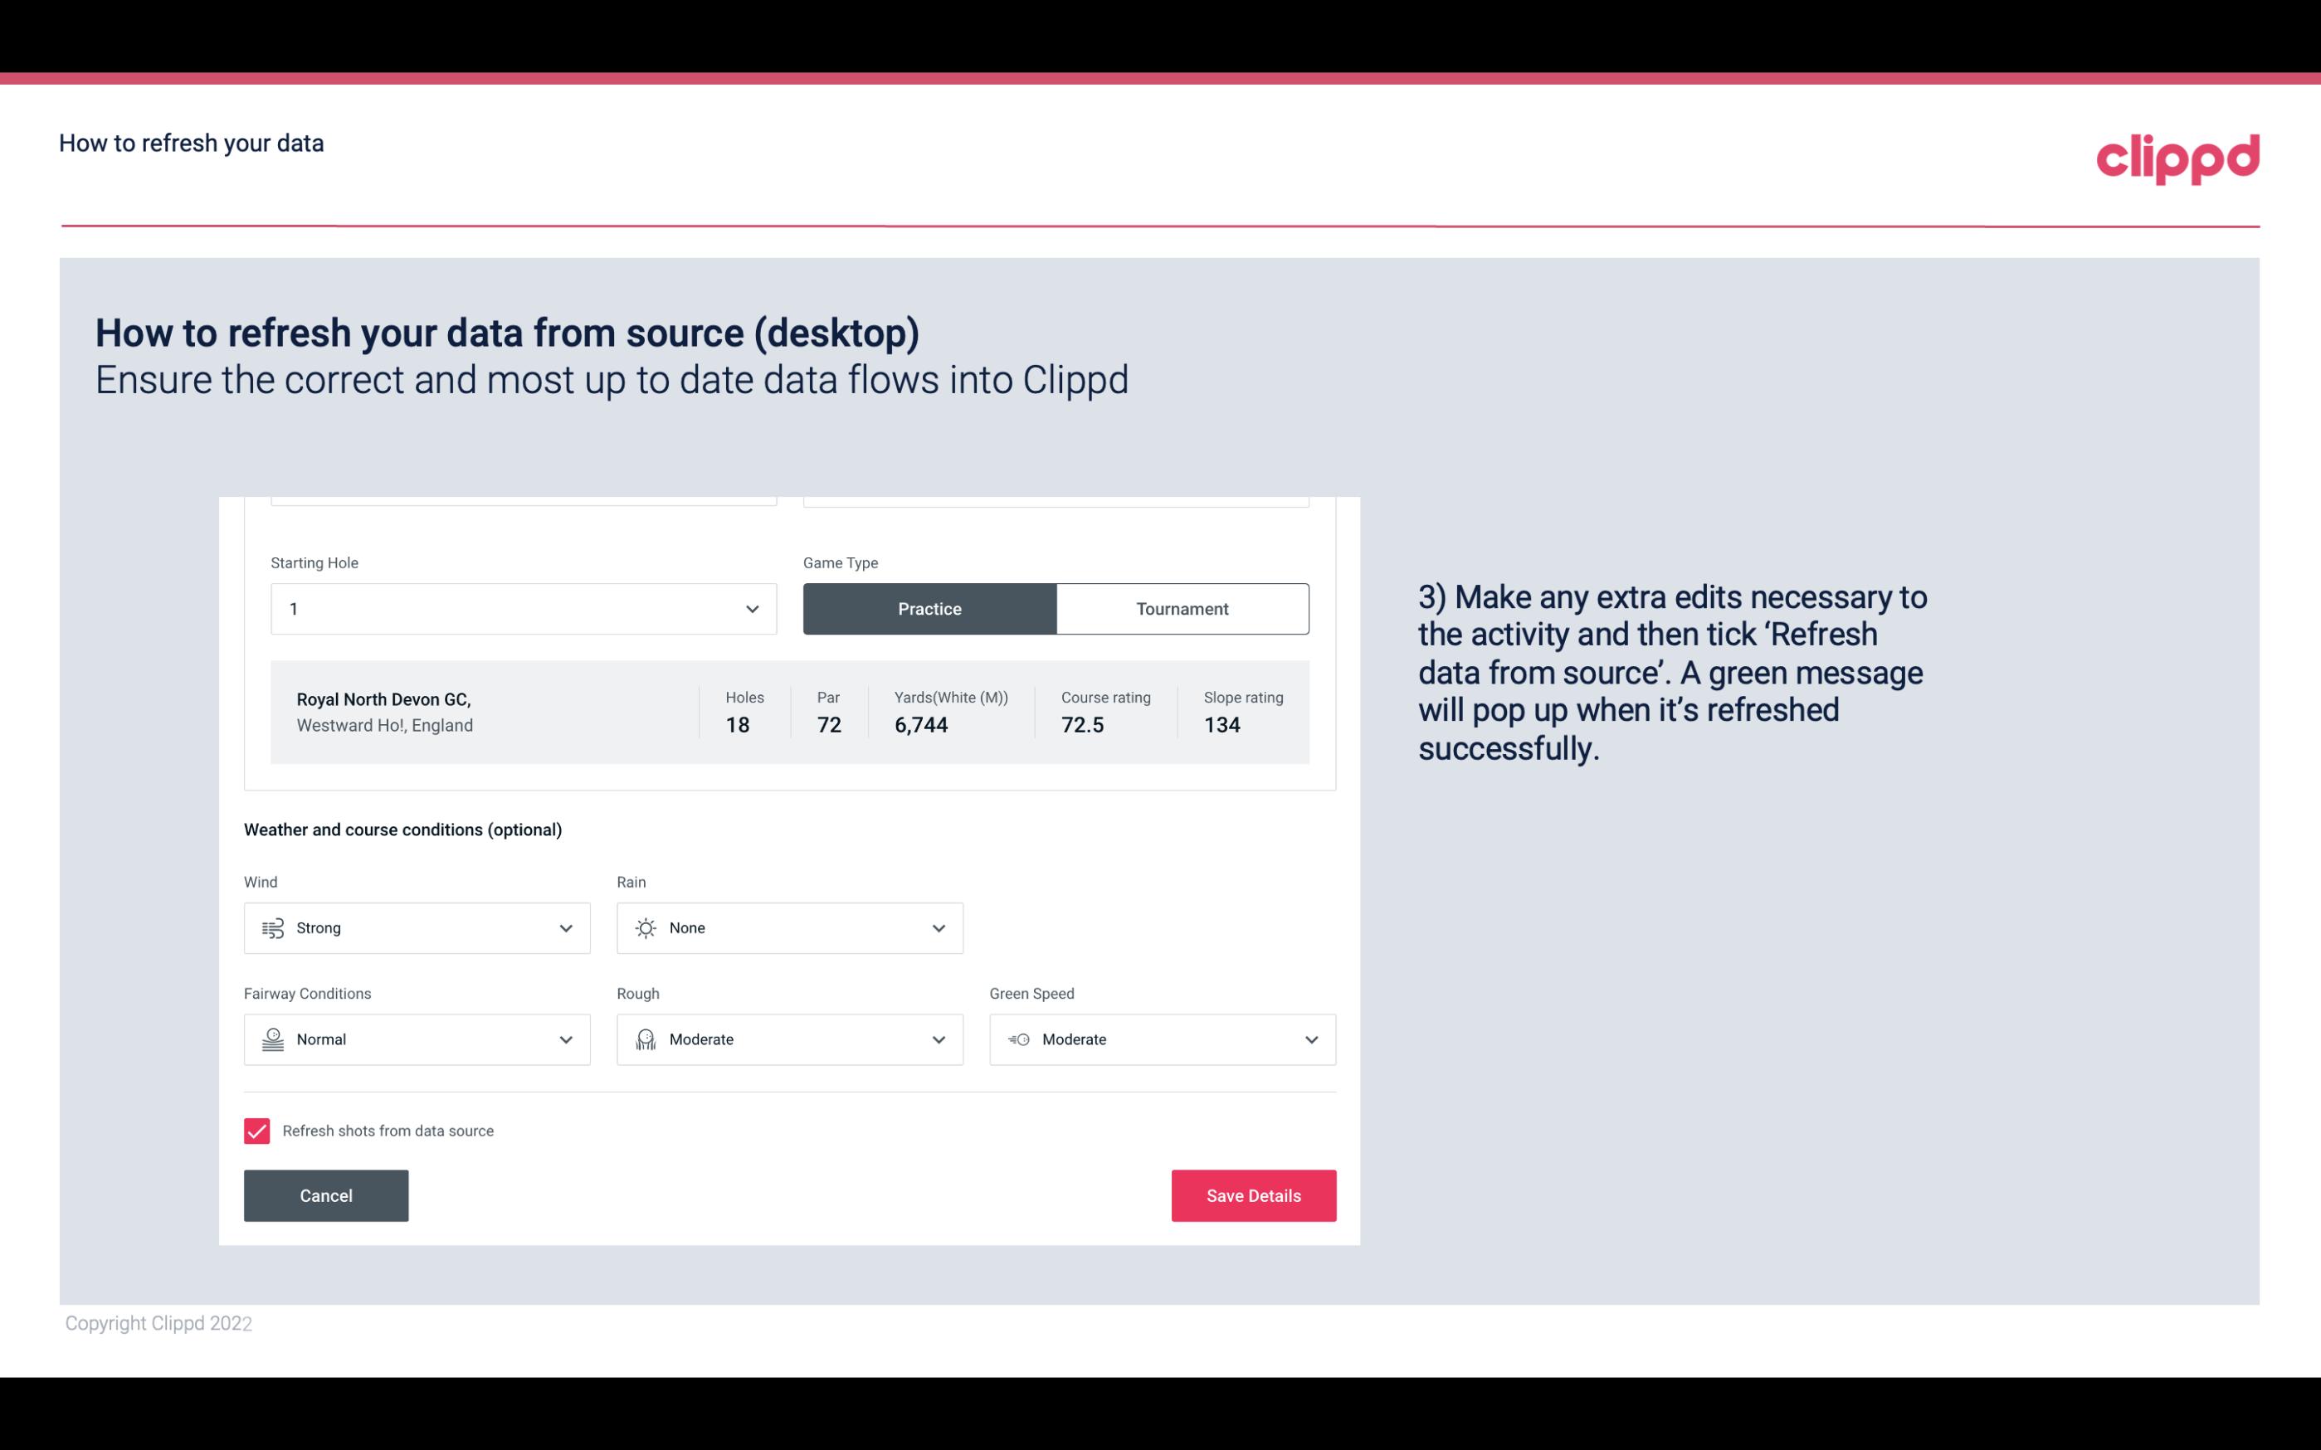Click the rough condition dropdown icon
This screenshot has height=1450, width=2321.
click(938, 1039)
